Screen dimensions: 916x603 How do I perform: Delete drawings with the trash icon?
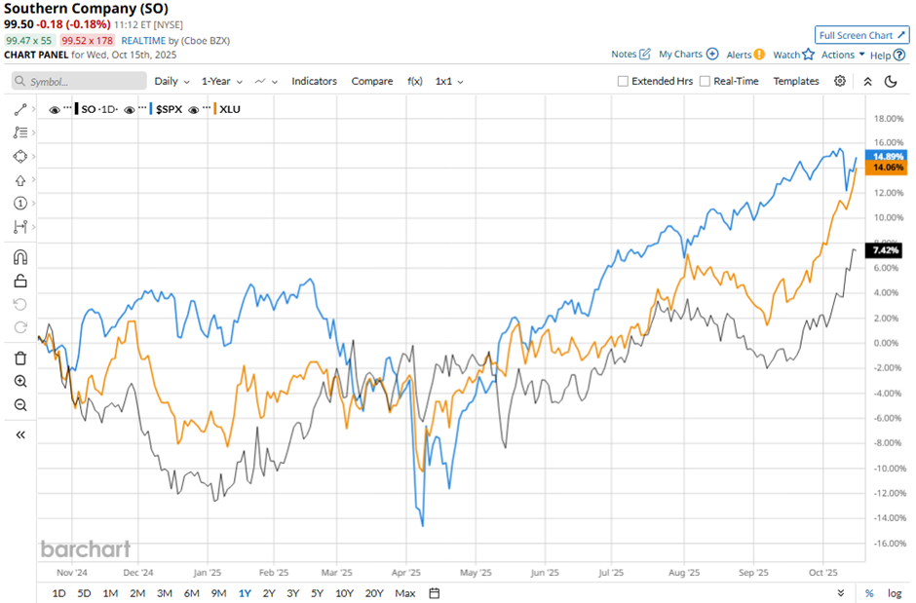coord(20,358)
